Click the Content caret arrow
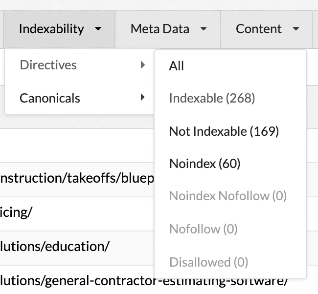 click(295, 29)
